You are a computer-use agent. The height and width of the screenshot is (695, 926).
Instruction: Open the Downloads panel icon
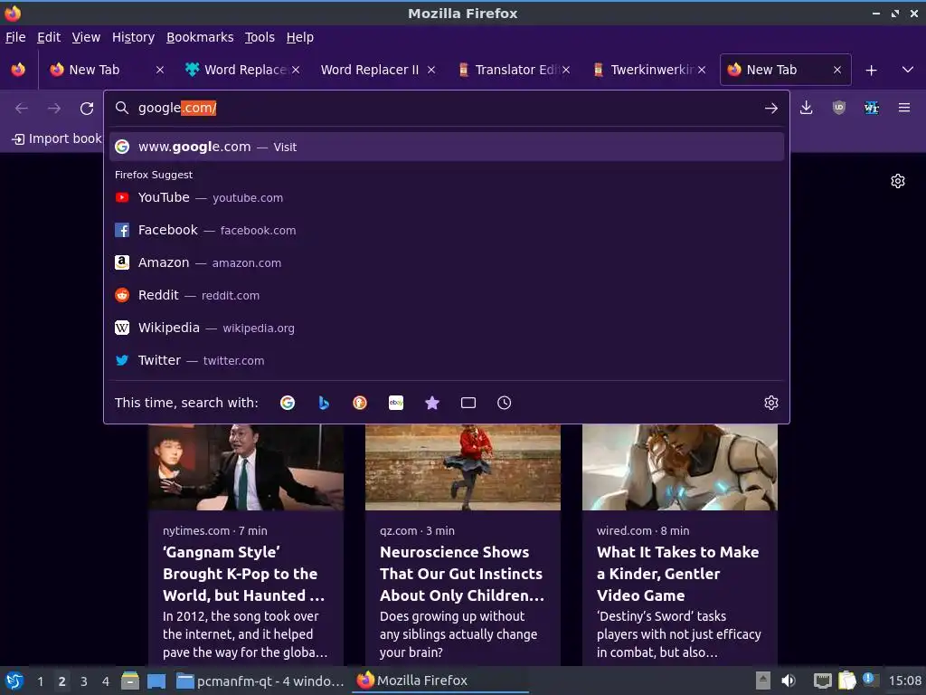click(806, 108)
